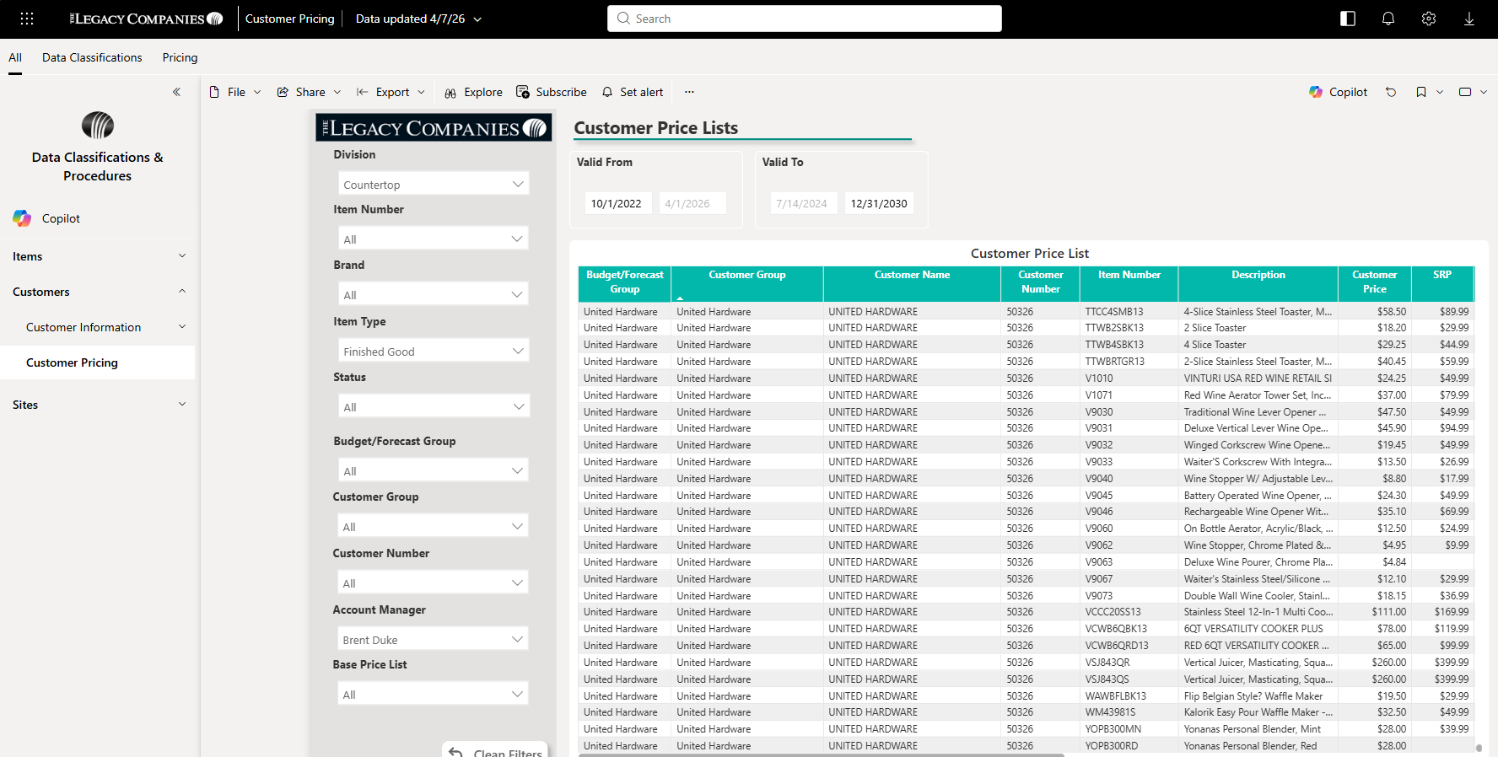1498x757 pixels.
Task: Open the Item Number dropdown
Action: pyautogui.click(x=434, y=239)
